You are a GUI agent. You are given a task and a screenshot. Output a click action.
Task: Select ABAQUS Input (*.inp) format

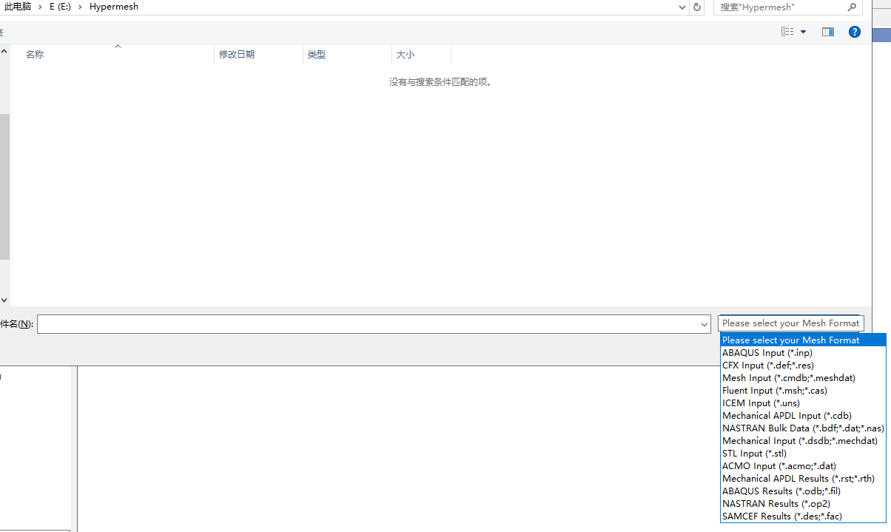coord(803,353)
